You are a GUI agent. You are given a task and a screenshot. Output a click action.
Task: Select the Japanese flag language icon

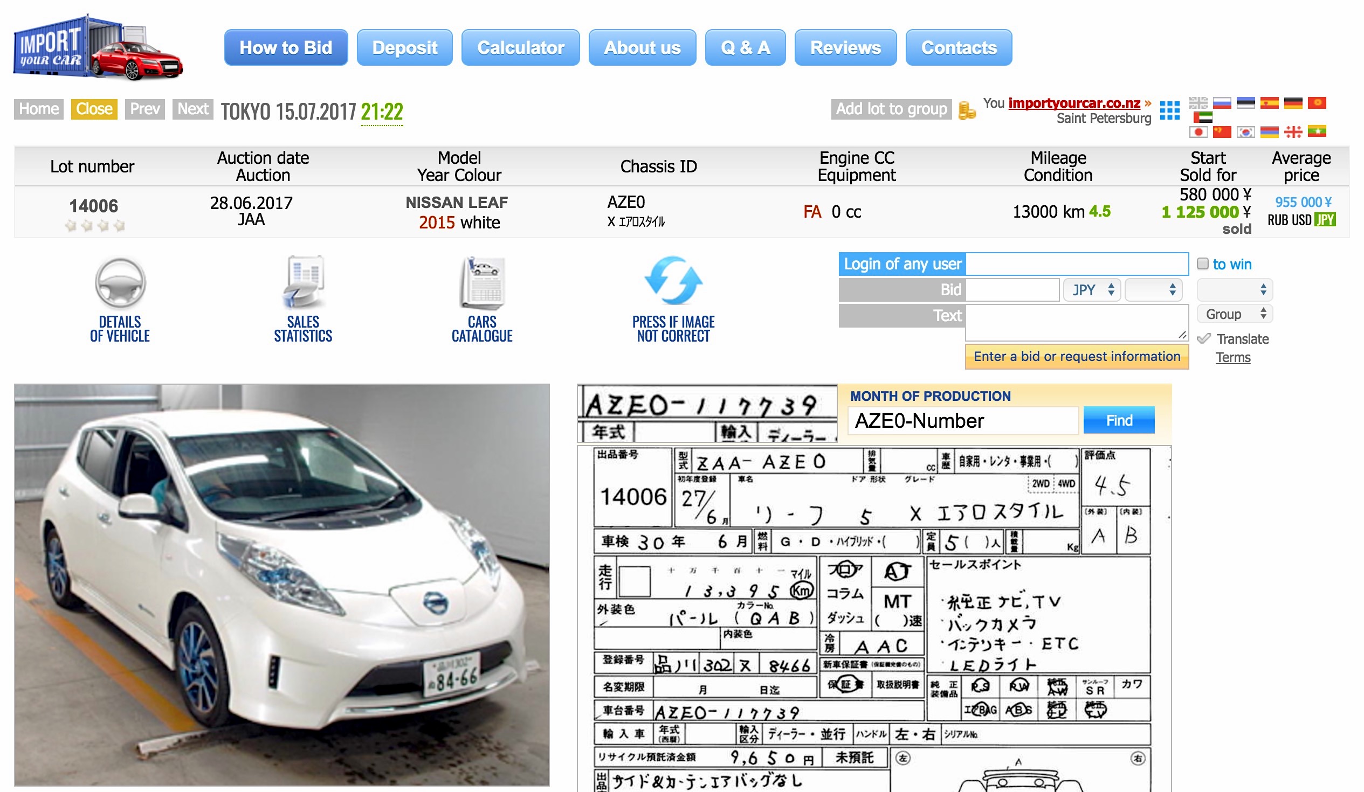point(1198,131)
